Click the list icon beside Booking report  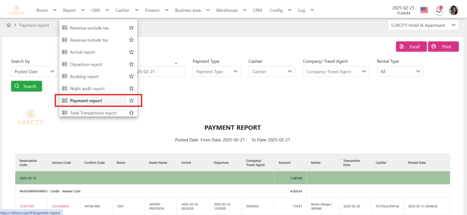[65, 76]
